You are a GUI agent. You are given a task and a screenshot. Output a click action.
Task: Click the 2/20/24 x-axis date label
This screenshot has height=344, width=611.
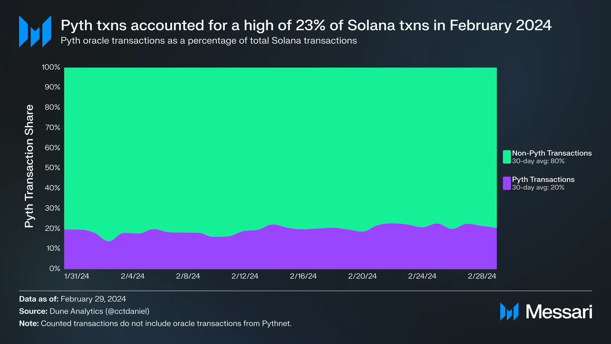362,276
